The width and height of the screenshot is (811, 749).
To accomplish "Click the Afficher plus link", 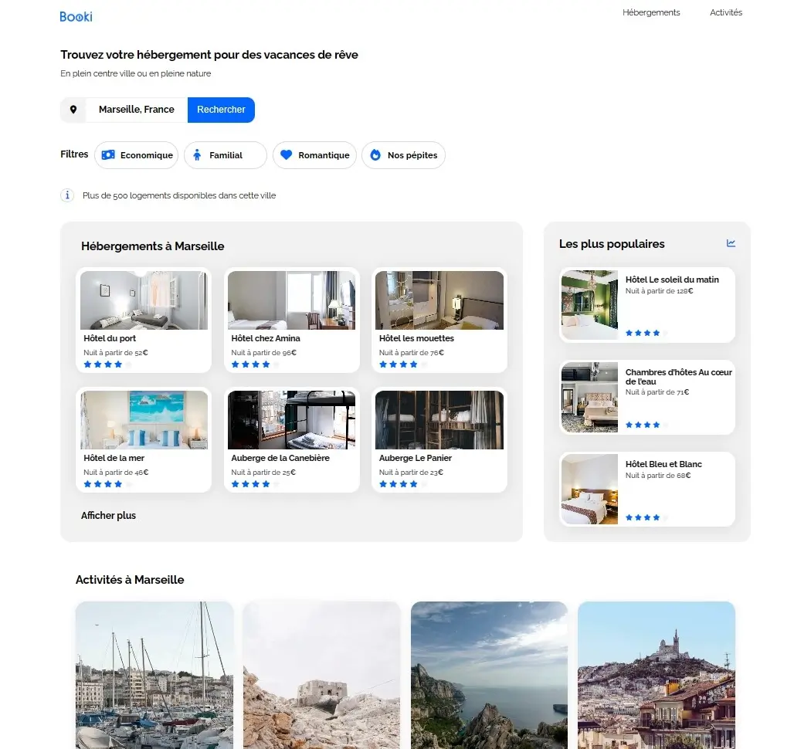I will [x=108, y=515].
